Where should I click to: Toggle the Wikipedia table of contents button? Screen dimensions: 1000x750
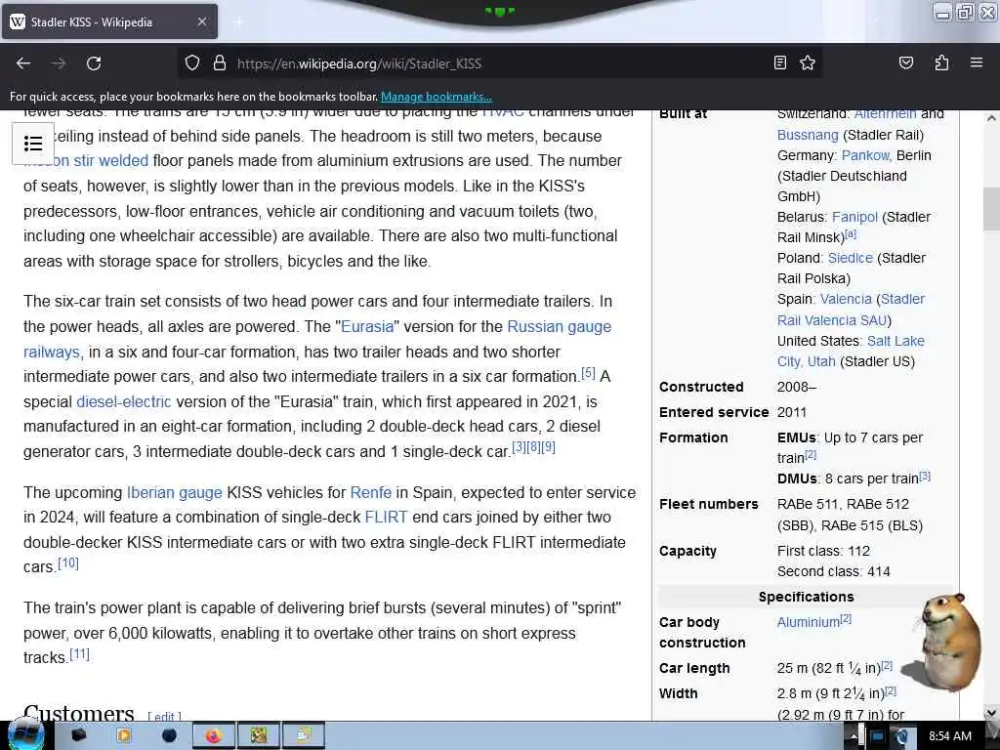[33, 143]
